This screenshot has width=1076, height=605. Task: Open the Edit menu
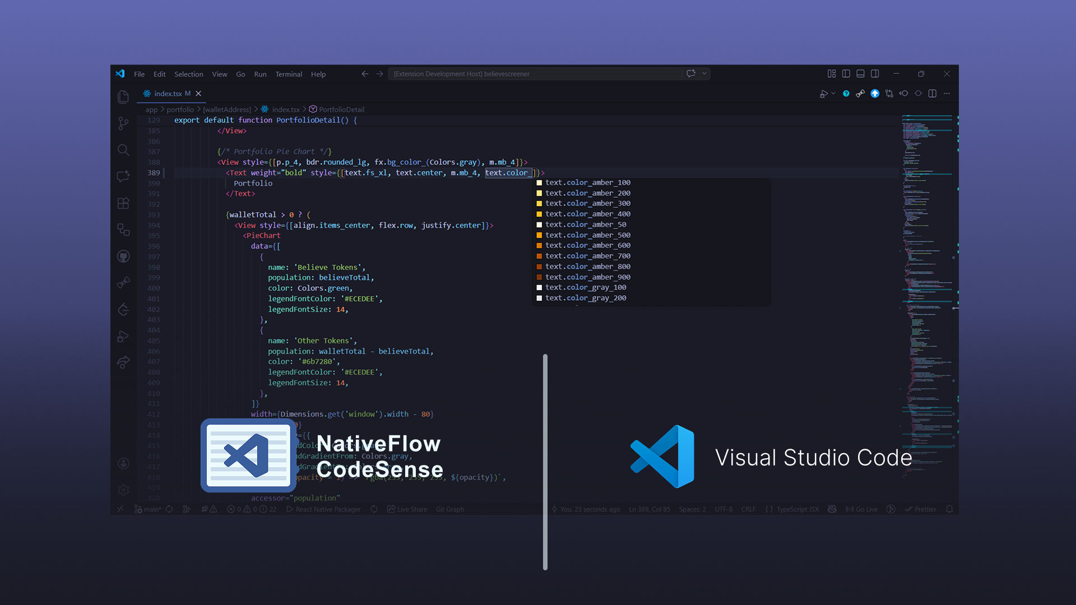pos(160,74)
